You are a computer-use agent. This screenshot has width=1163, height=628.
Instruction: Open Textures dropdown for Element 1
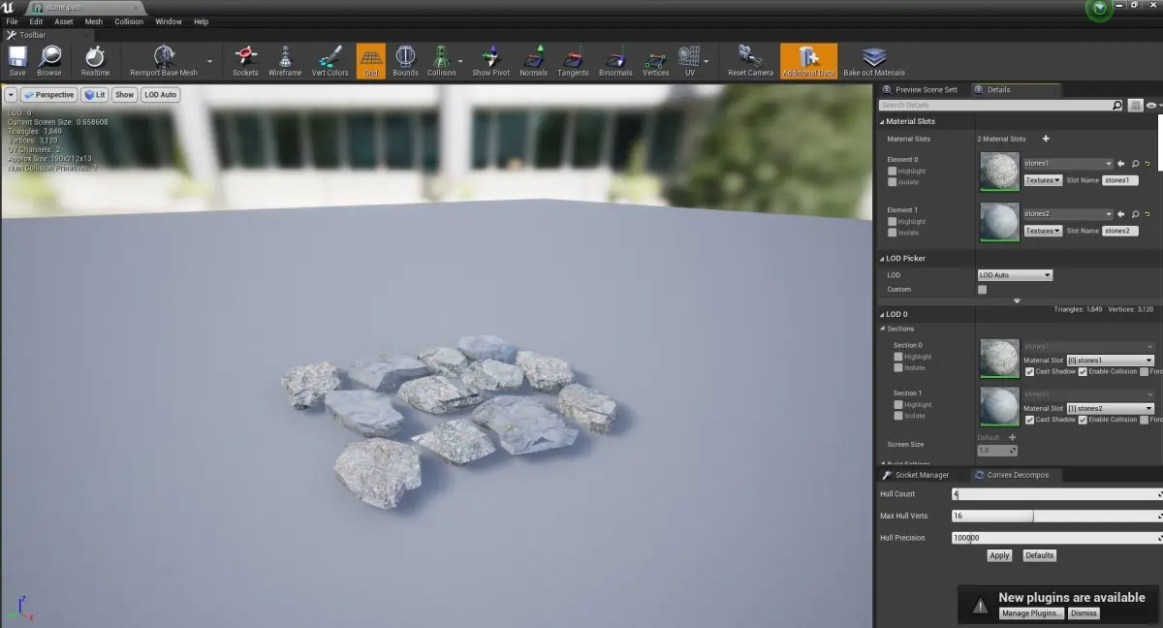pos(1043,231)
